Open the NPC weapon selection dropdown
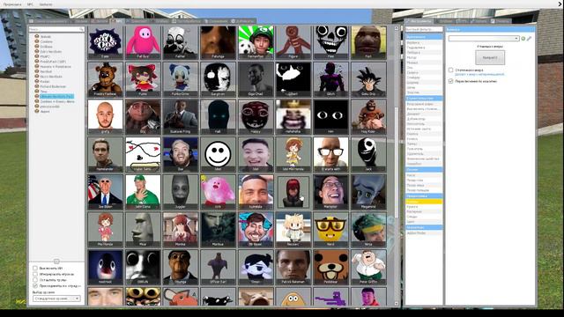564x317 pixels. [56, 299]
